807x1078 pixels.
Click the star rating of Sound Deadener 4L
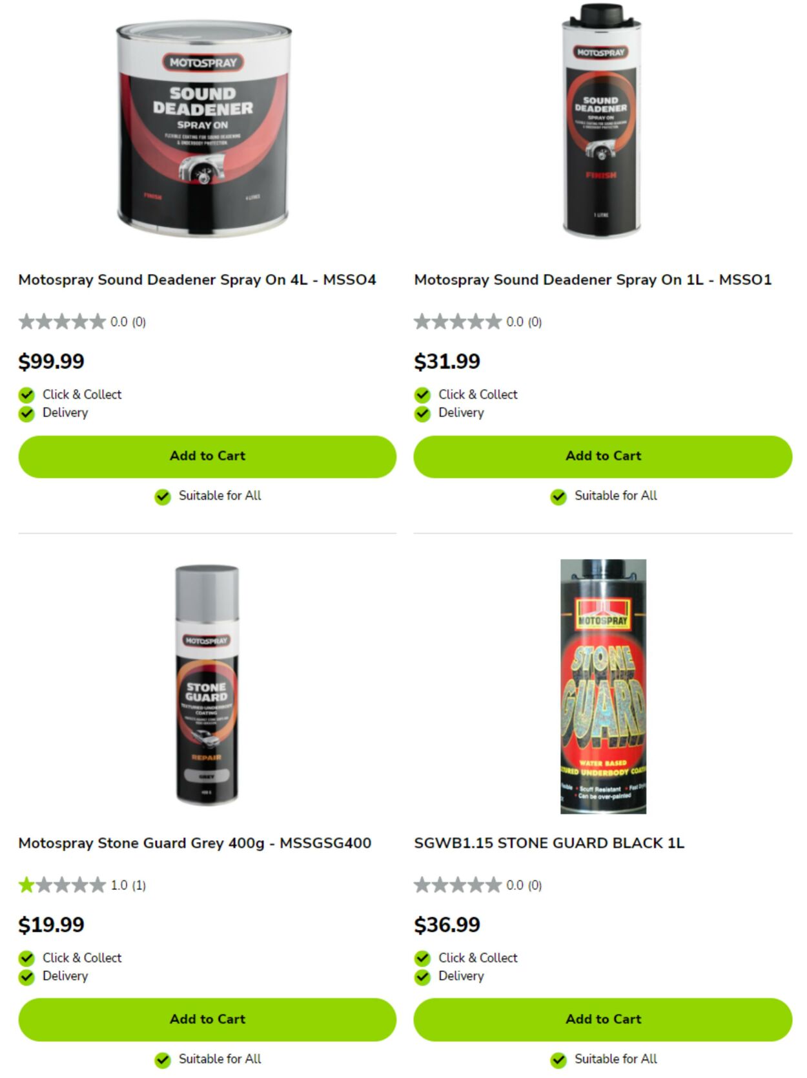62,321
